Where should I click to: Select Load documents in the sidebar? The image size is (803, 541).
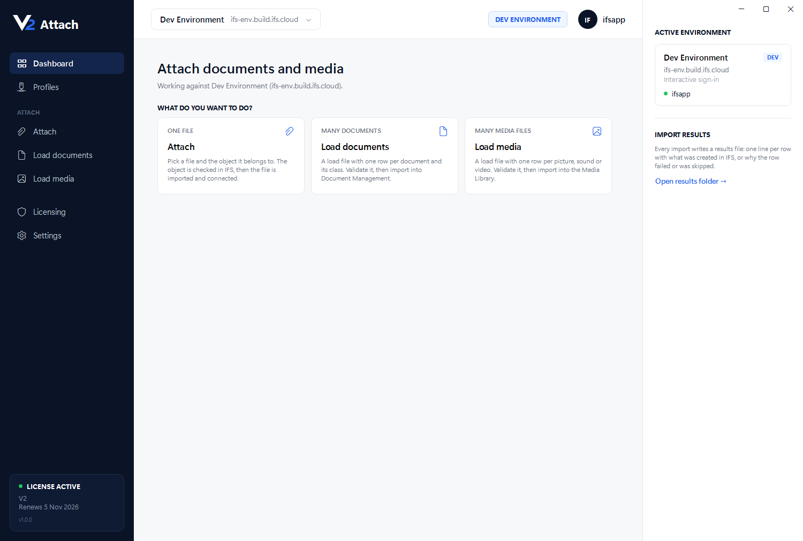click(67, 155)
